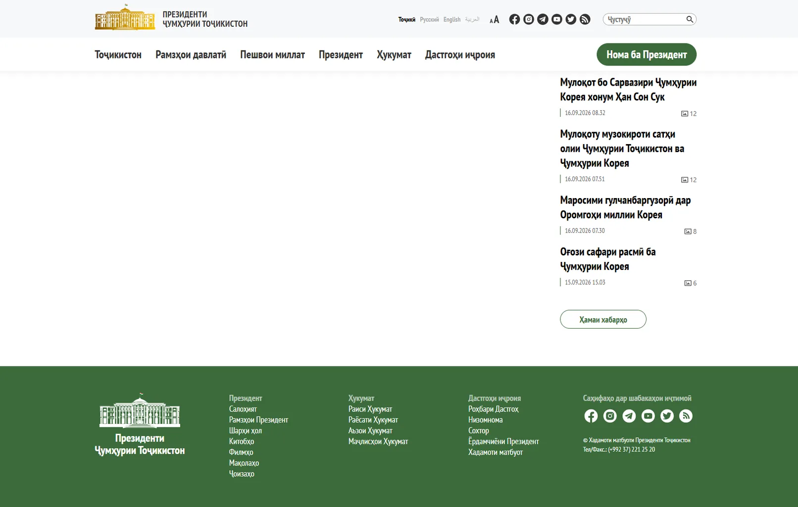Click the Нома ба Президент button
The image size is (798, 507).
pos(647,54)
